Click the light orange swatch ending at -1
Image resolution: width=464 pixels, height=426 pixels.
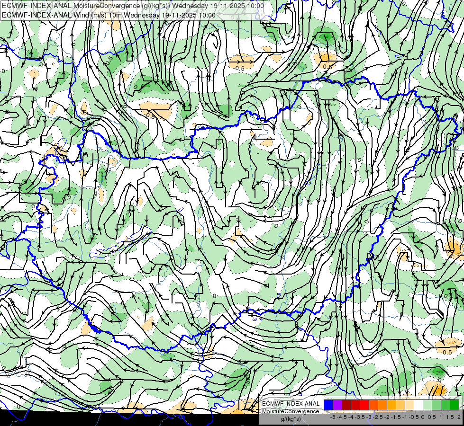(x=400, y=405)
